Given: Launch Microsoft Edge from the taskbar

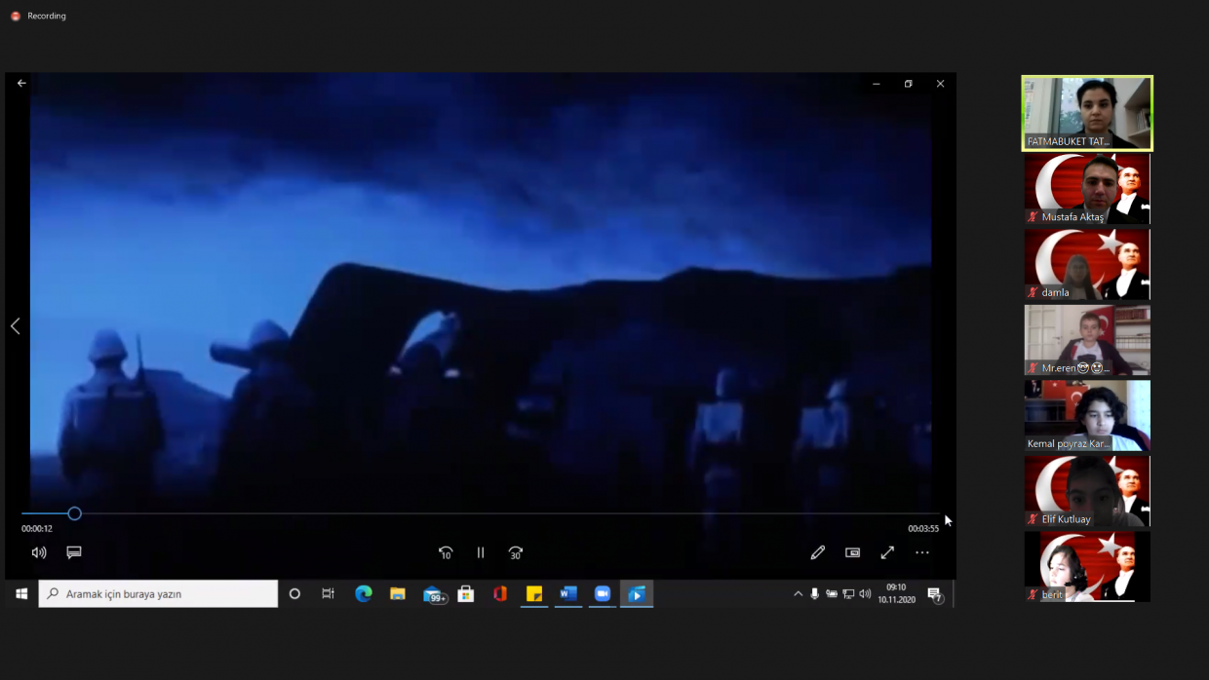Looking at the screenshot, I should 364,593.
